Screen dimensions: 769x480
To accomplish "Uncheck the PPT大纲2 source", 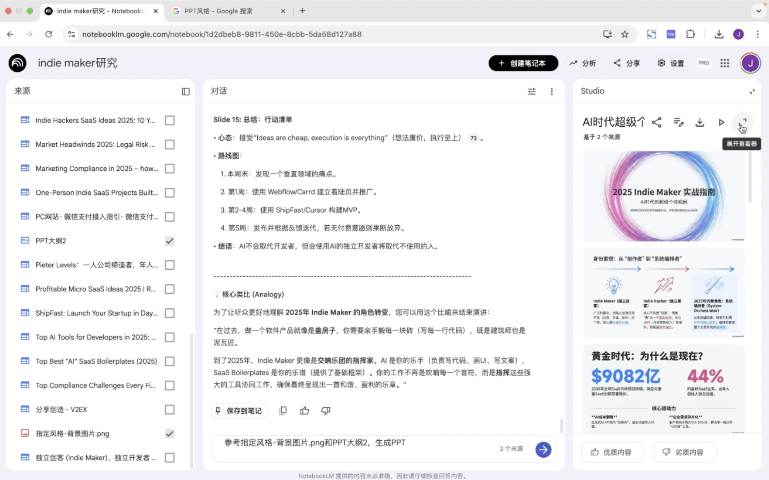I will [x=170, y=241].
